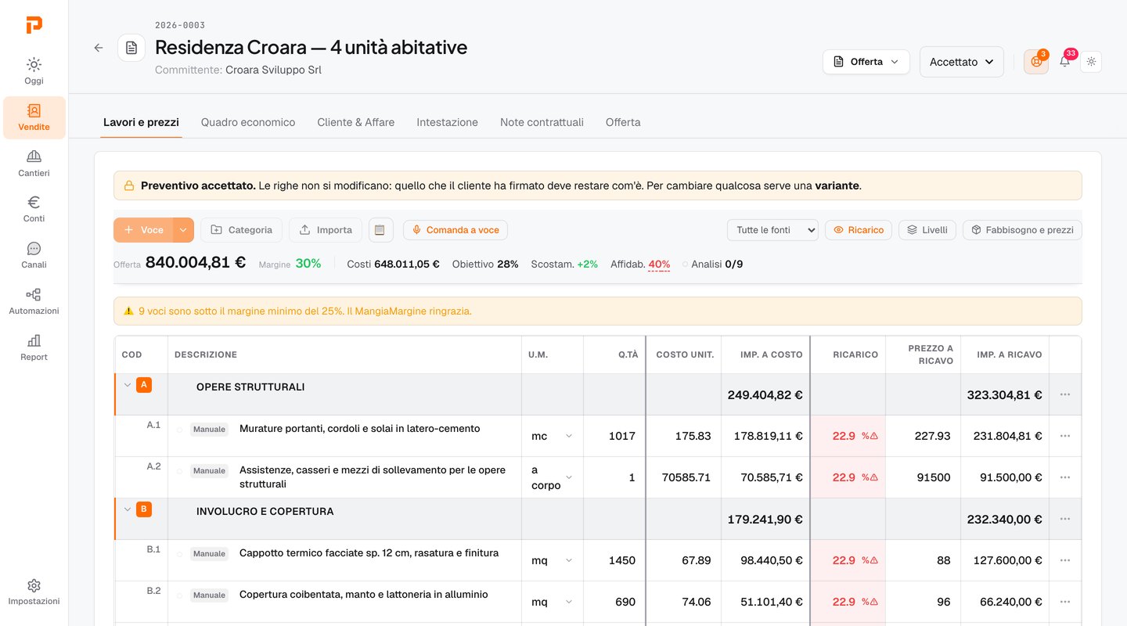
Task: Open more options for row A.2
Action: (1064, 477)
